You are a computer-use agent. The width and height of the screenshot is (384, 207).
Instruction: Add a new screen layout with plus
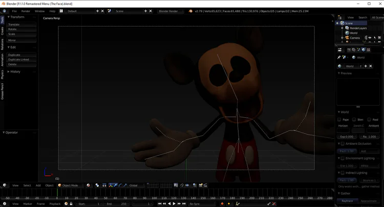[97, 11]
